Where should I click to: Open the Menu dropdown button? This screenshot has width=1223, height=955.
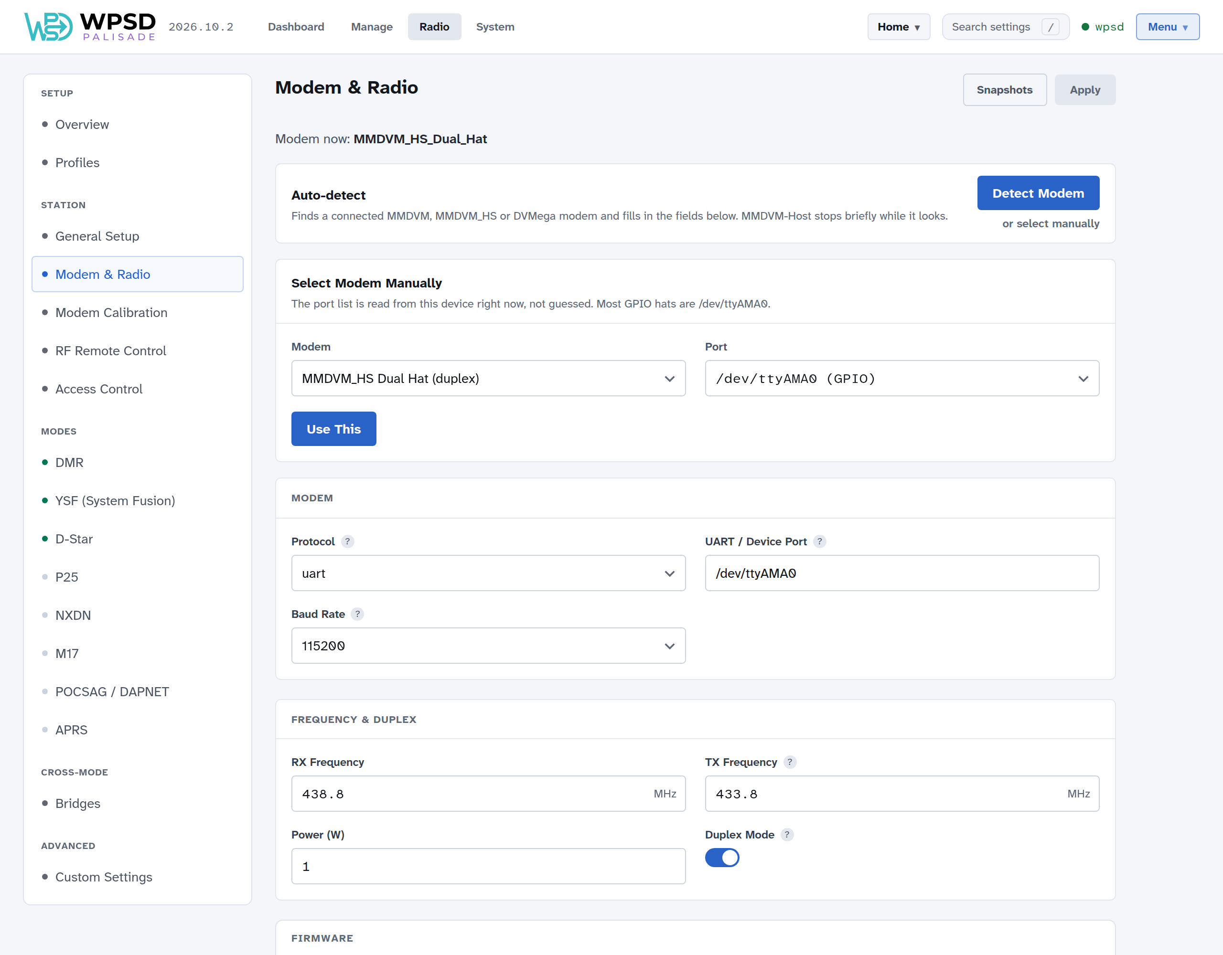1167,27
